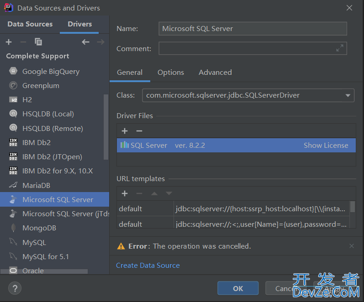Click the HSQLDB (Remote) icon
The height and width of the screenshot is (302, 364).
tap(13, 128)
